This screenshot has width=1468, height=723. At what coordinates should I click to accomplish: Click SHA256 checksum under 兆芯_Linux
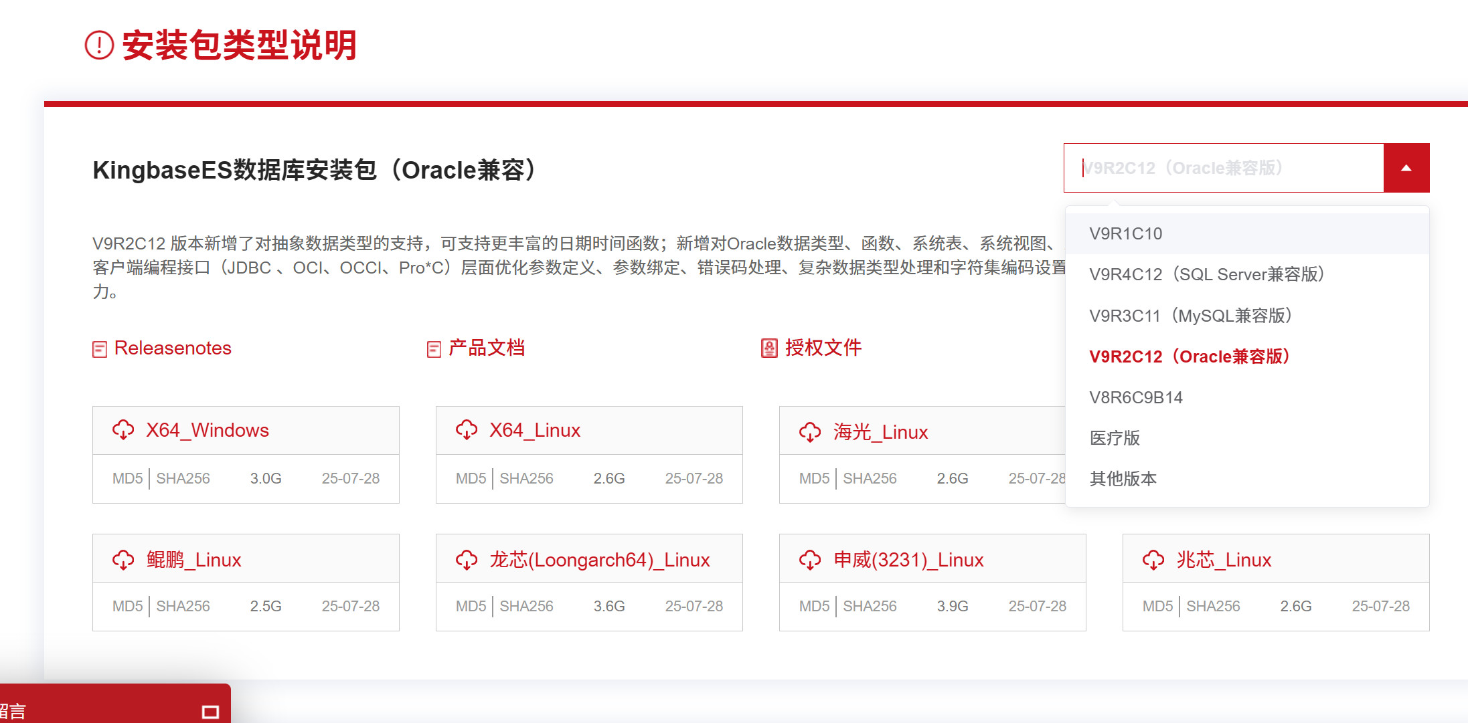coord(1212,606)
